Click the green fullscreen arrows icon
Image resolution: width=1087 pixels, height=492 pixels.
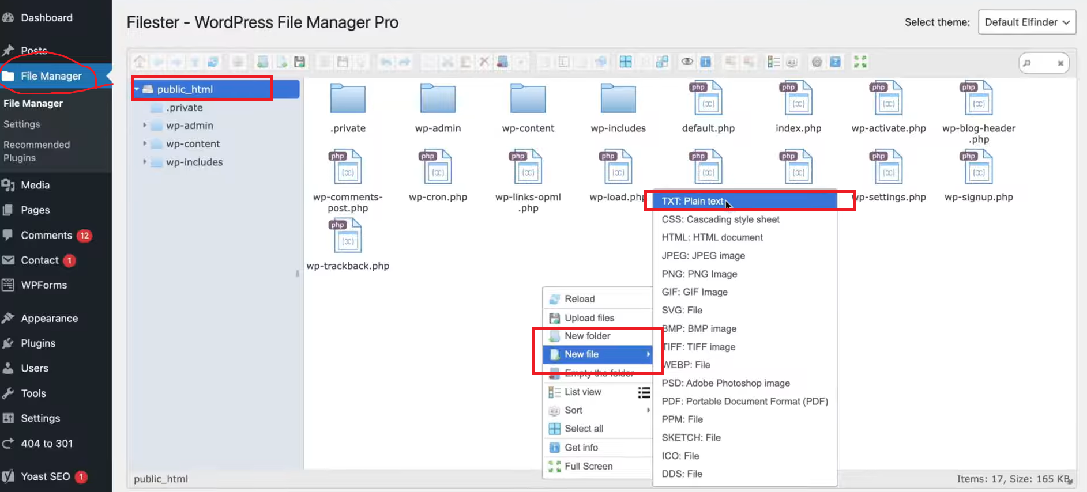click(x=860, y=62)
